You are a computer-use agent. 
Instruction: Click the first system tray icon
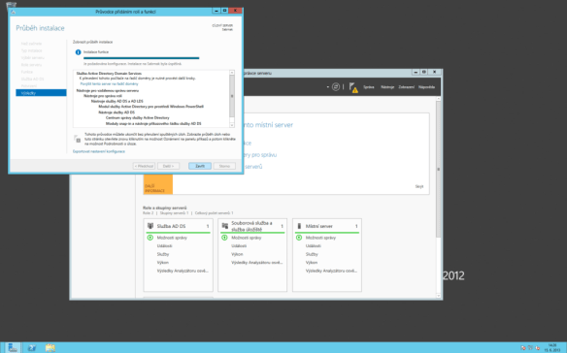tap(523, 348)
